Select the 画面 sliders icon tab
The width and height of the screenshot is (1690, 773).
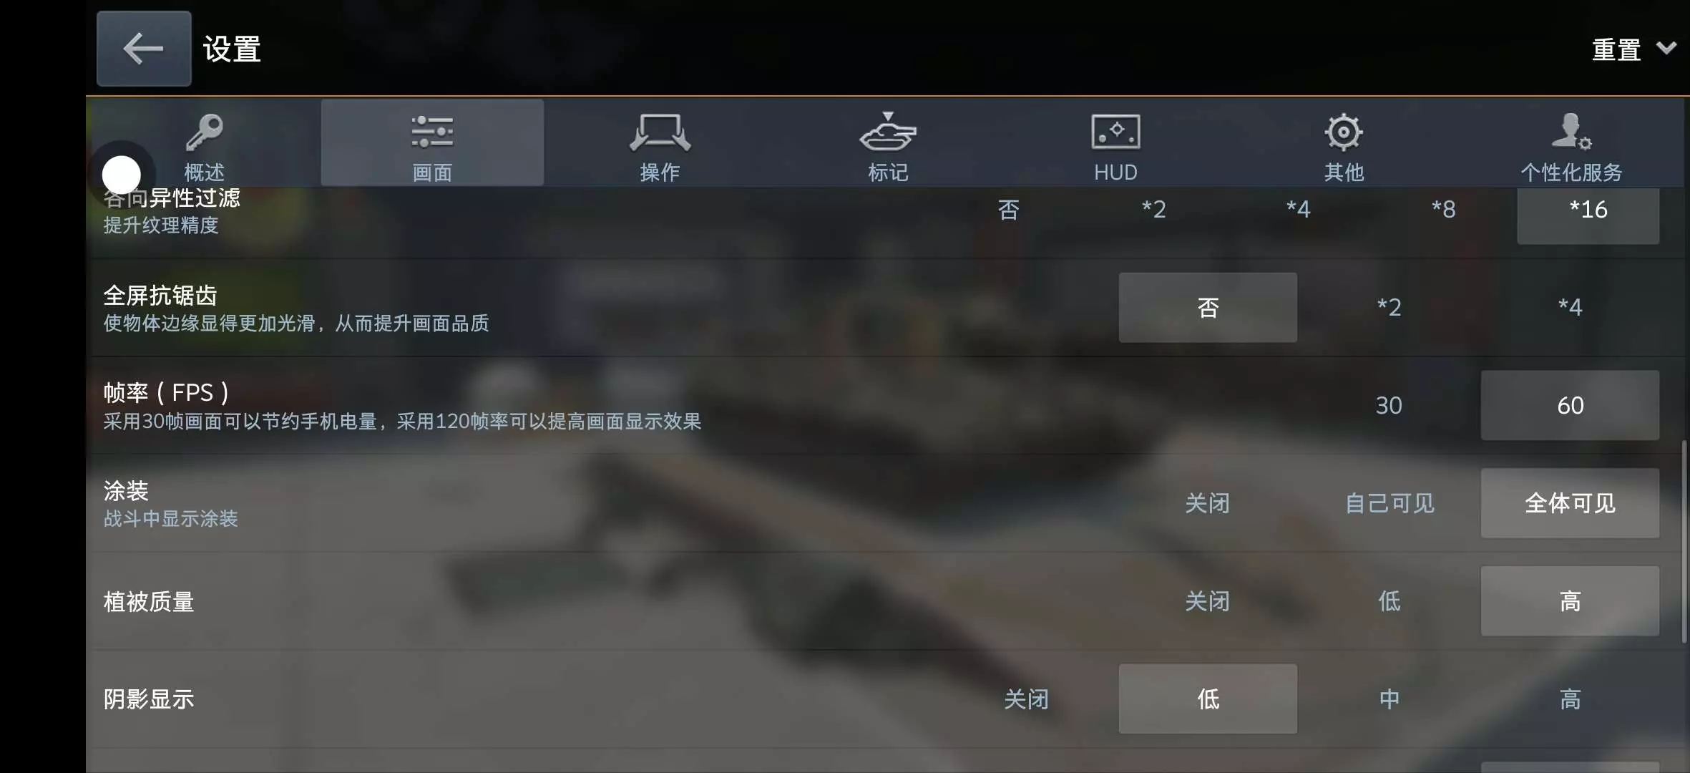point(432,144)
